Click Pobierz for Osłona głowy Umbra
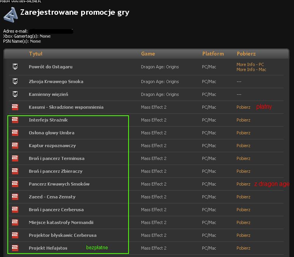Viewport: 294px width, 257px height. click(x=244, y=133)
